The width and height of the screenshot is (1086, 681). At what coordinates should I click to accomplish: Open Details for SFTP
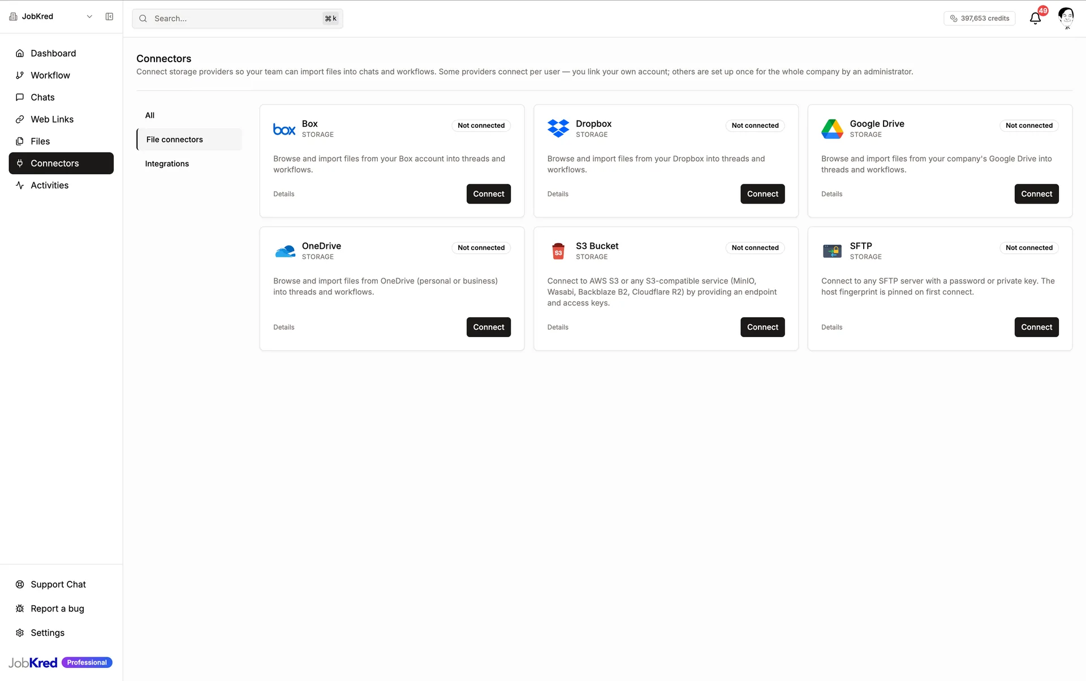[831, 327]
